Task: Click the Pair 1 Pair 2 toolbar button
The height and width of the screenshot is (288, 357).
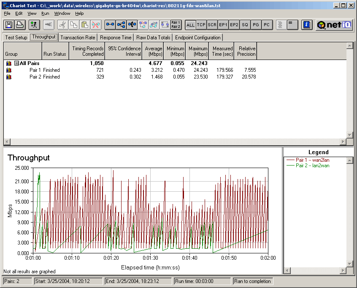Action: [176, 25]
